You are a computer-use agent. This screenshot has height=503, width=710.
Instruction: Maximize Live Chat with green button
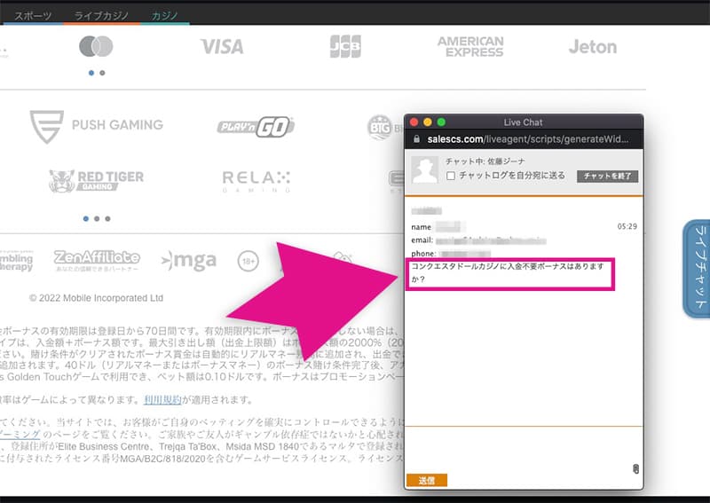(x=441, y=122)
